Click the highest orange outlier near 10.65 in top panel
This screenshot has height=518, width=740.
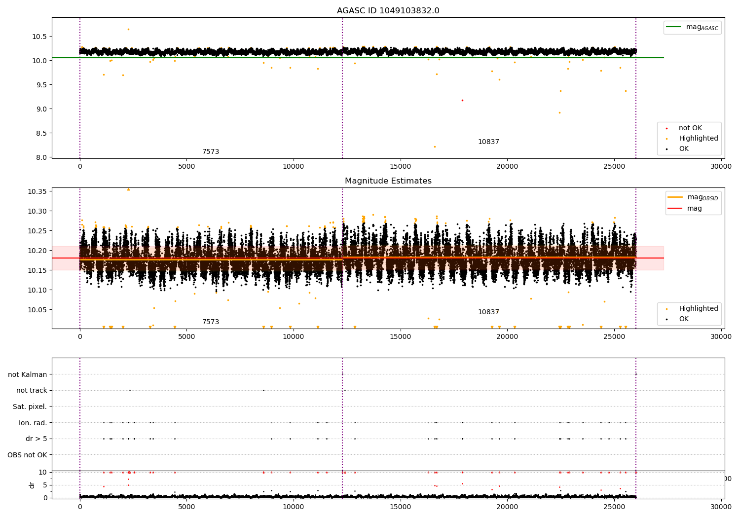128,29
